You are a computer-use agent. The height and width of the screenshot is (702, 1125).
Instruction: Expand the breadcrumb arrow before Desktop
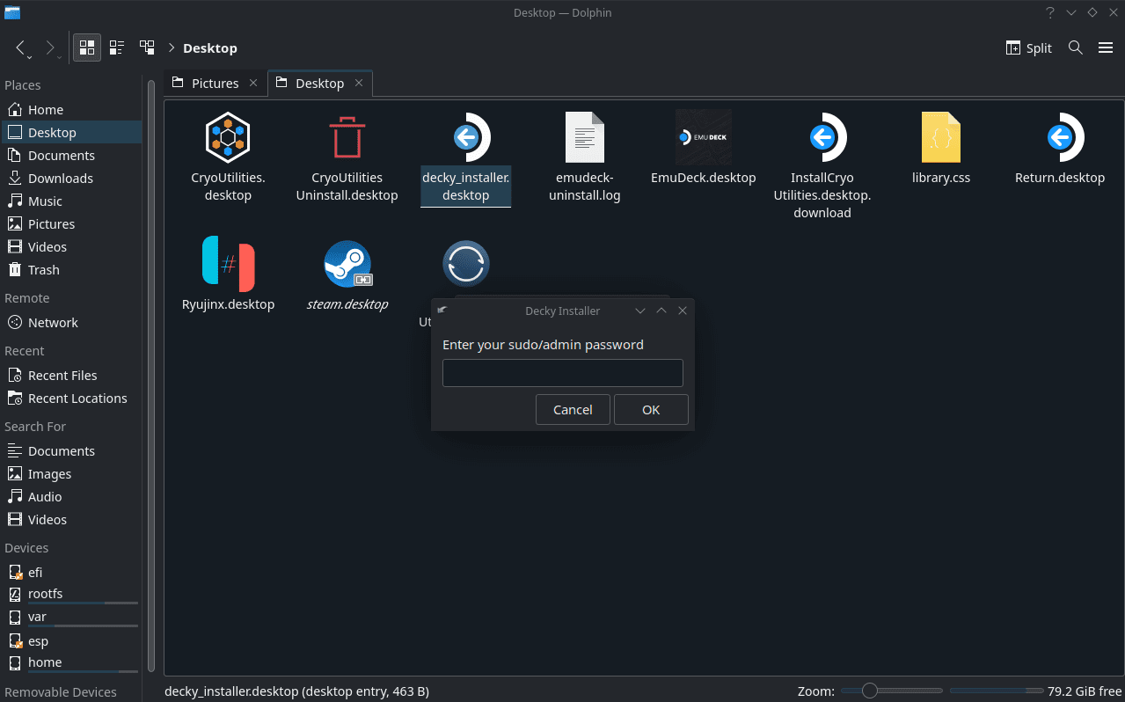tap(172, 48)
